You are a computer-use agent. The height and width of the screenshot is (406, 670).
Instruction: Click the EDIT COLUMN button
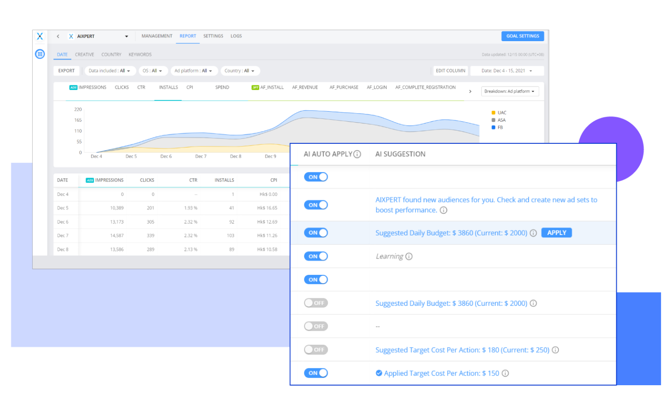point(450,71)
